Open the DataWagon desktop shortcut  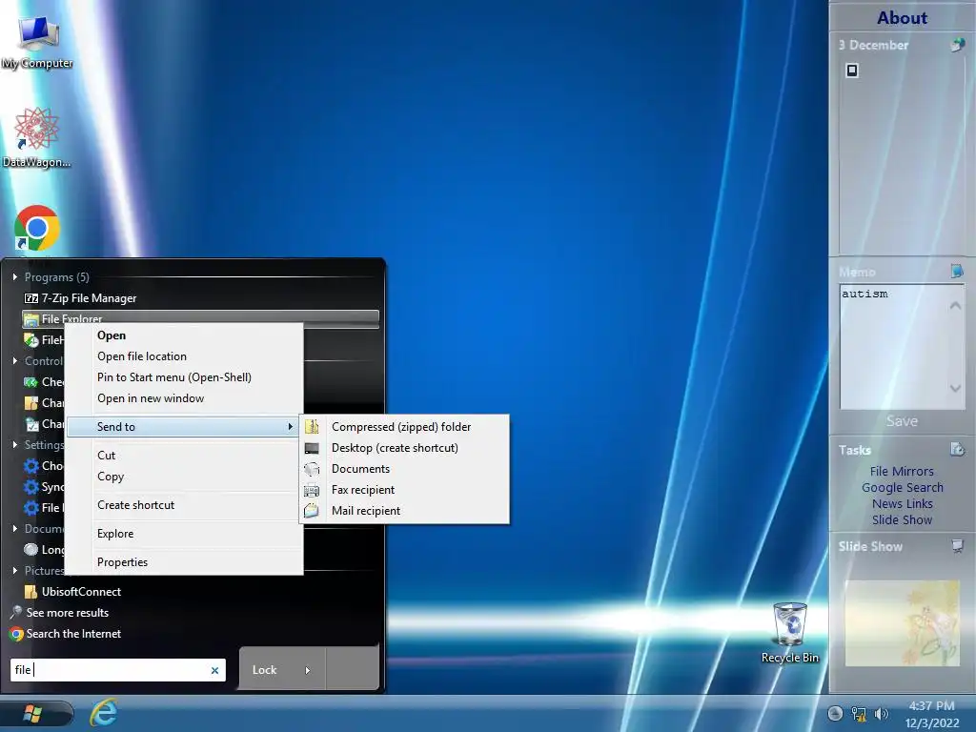36,137
